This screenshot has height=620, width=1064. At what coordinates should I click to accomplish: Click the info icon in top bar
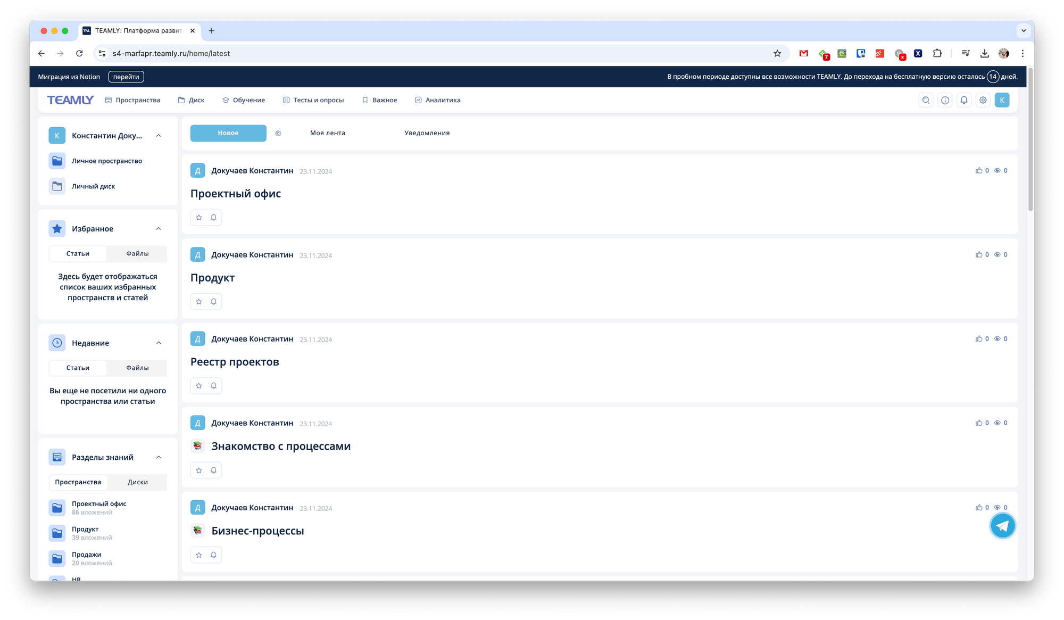coord(945,100)
